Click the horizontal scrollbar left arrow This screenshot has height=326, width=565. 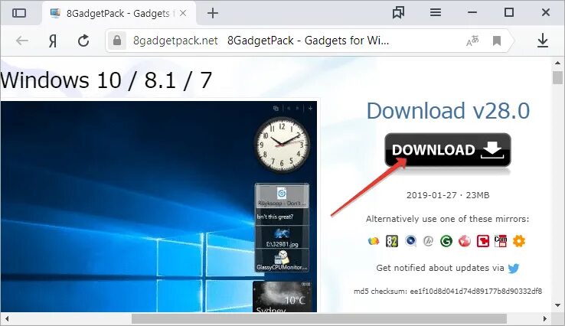pyautogui.click(x=7, y=319)
